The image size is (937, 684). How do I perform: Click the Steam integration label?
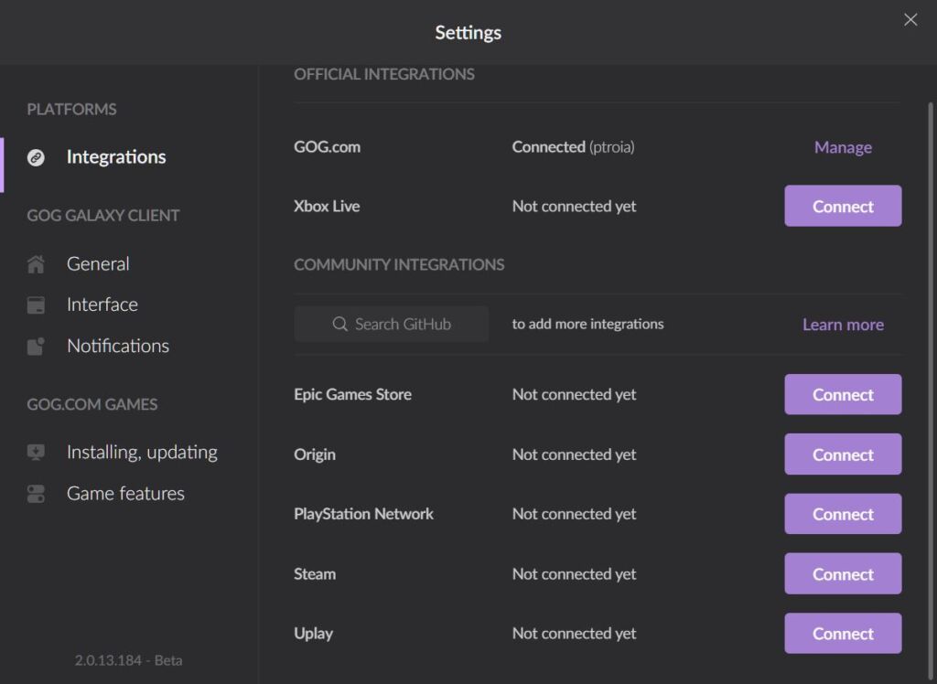tap(315, 573)
